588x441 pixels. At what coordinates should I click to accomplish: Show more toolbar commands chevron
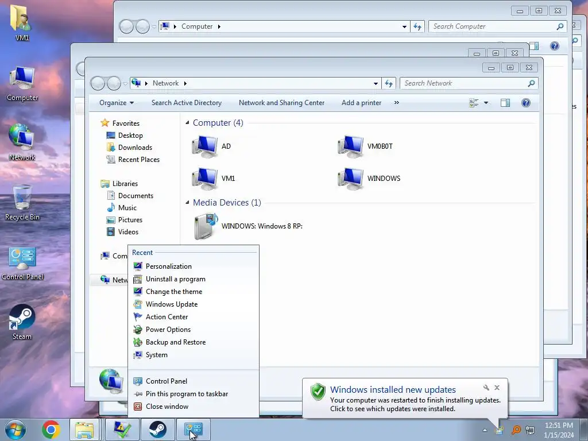(x=396, y=103)
